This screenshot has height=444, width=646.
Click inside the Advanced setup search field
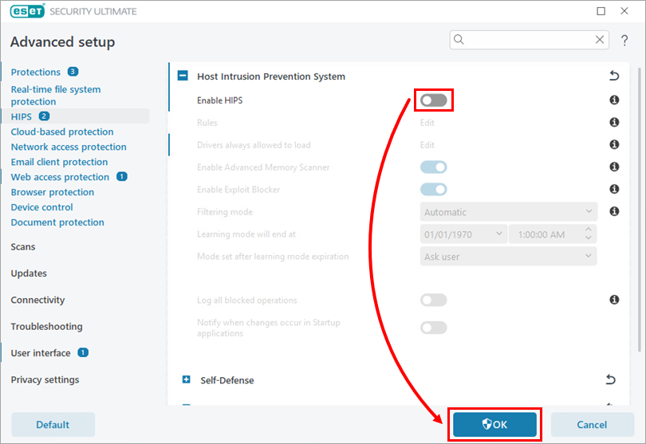click(x=526, y=40)
